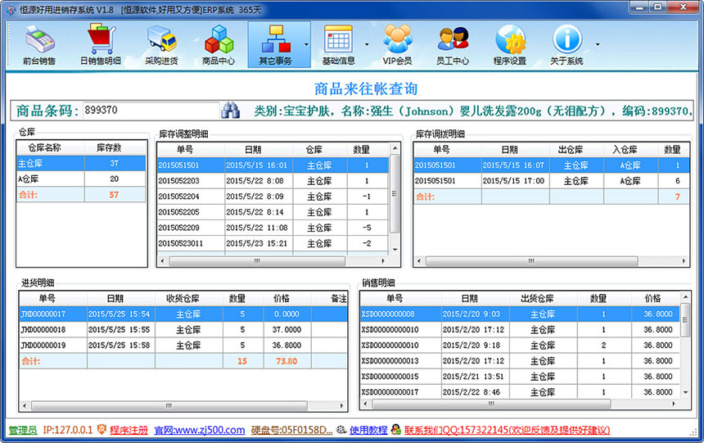The height and width of the screenshot is (443, 704).
Task: Click the 基础信息 toolbar button
Action: pyautogui.click(x=338, y=44)
